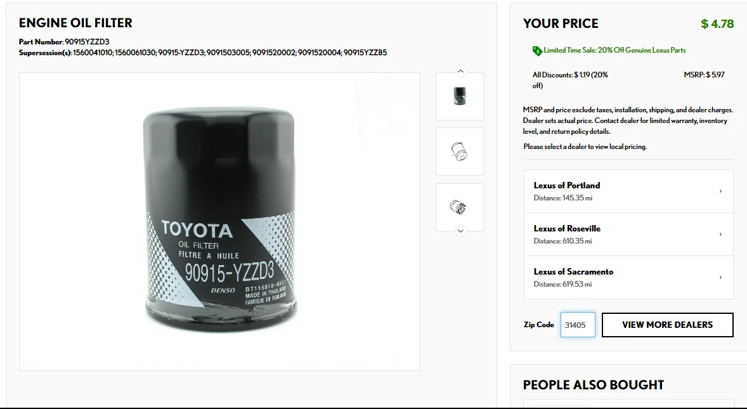Expand Lexus of Sacramento chevron arrow
This screenshot has height=409, width=747.
click(x=720, y=277)
